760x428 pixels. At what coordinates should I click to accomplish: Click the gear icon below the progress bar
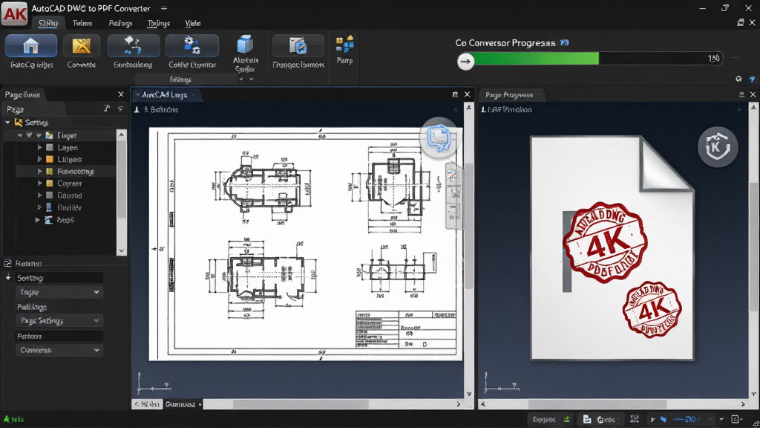(x=738, y=79)
